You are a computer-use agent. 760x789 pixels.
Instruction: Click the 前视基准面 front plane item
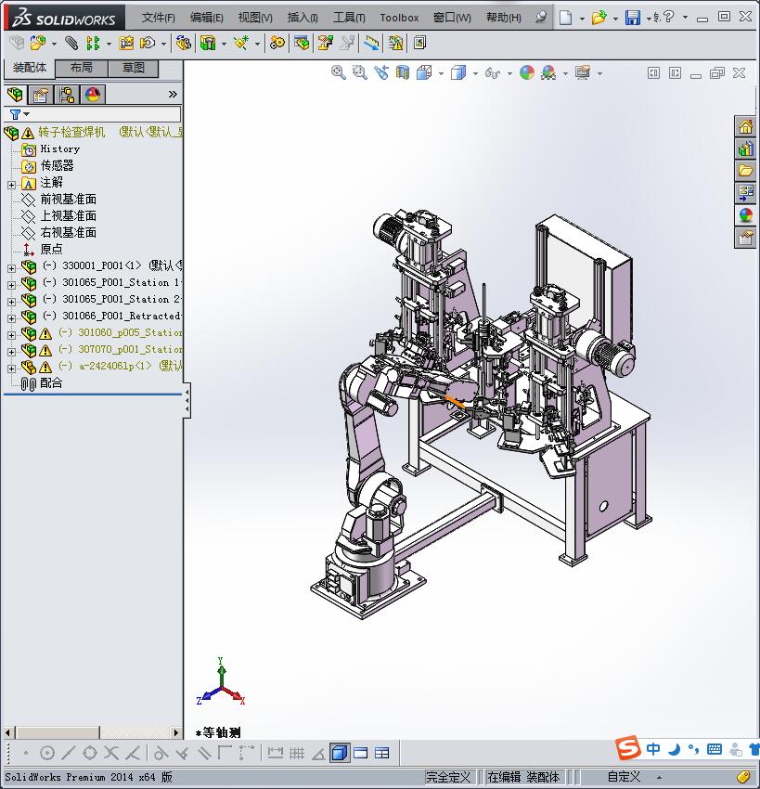(x=68, y=200)
